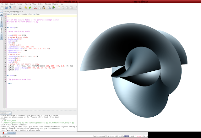Click the 'myMesh.draw()' code line
The image size is (201, 138).
click(14, 70)
